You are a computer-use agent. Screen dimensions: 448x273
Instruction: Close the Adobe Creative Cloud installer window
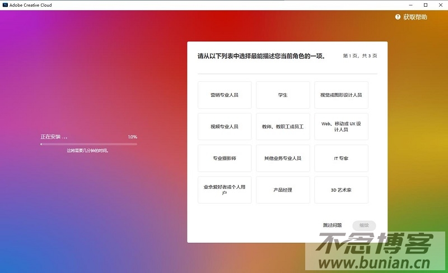(440, 4)
